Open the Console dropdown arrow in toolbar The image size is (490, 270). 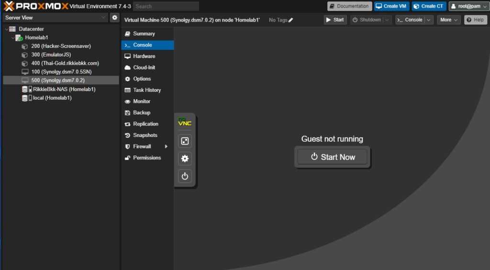click(429, 20)
